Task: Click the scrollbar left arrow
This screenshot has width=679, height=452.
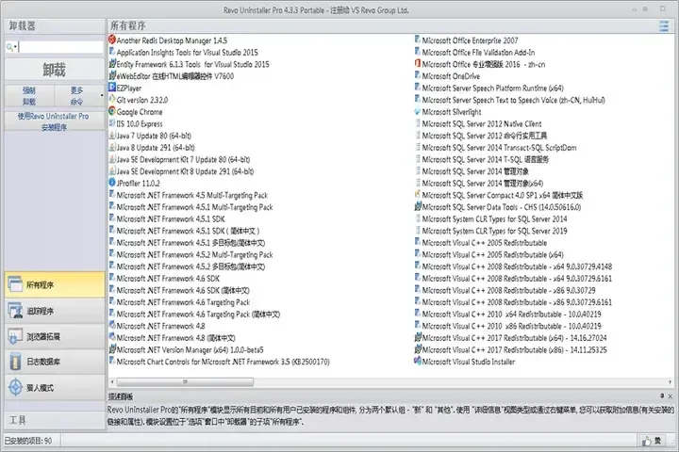Action: tap(112, 382)
